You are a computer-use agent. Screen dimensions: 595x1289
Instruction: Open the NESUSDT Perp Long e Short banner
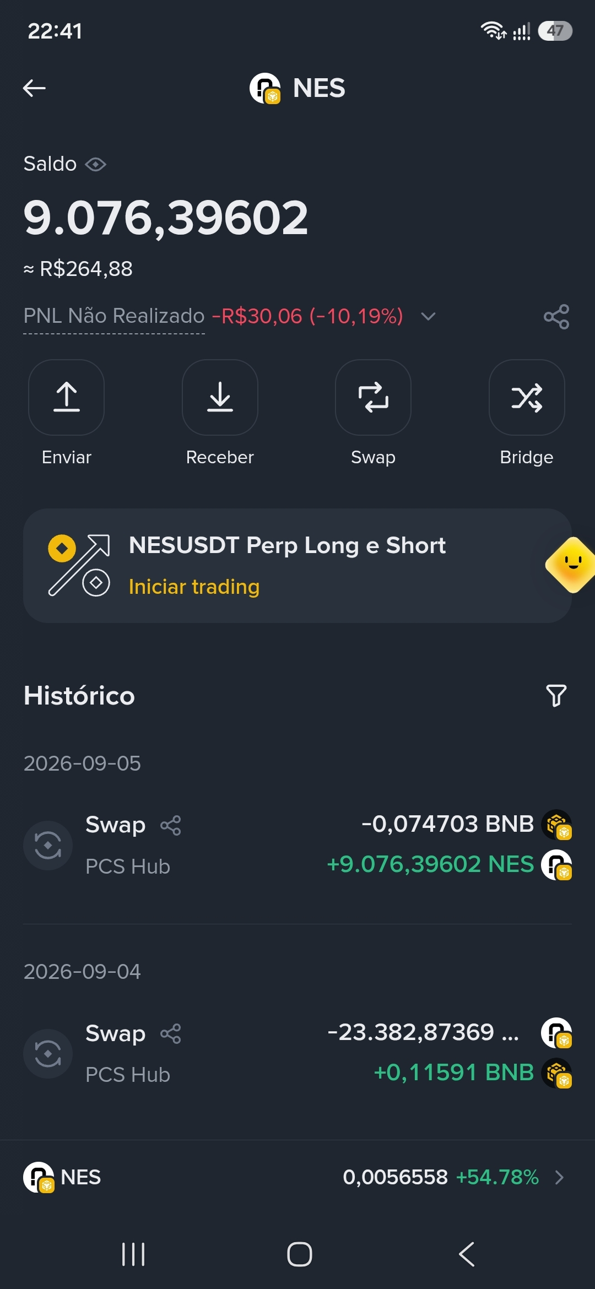coord(297,566)
